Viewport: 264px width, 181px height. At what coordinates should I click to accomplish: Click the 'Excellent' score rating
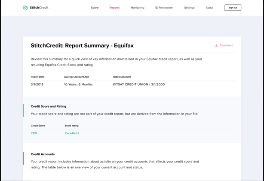[72, 133]
